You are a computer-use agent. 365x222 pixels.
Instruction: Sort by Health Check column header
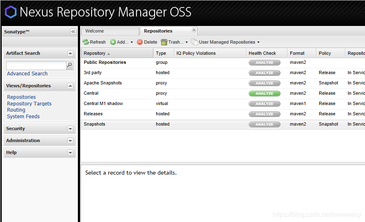(266, 53)
